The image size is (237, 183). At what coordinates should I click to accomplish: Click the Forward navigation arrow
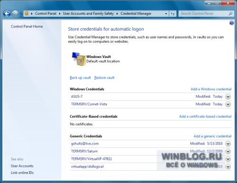point(15,14)
